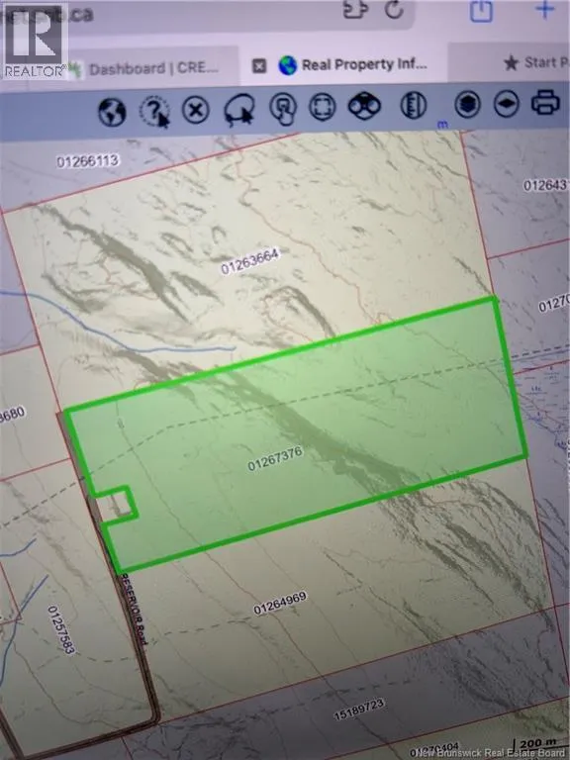Image resolution: width=570 pixels, height=760 pixels.
Task: Click the browser share button
Action: pos(481,11)
